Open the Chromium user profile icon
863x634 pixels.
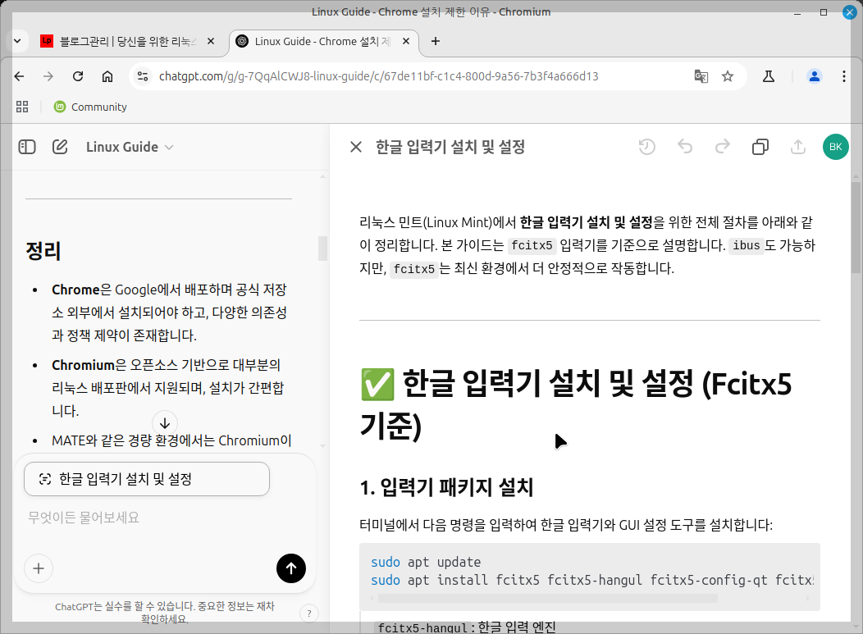click(x=815, y=76)
